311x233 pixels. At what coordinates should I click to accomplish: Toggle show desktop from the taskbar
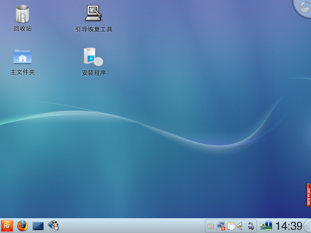click(38, 226)
